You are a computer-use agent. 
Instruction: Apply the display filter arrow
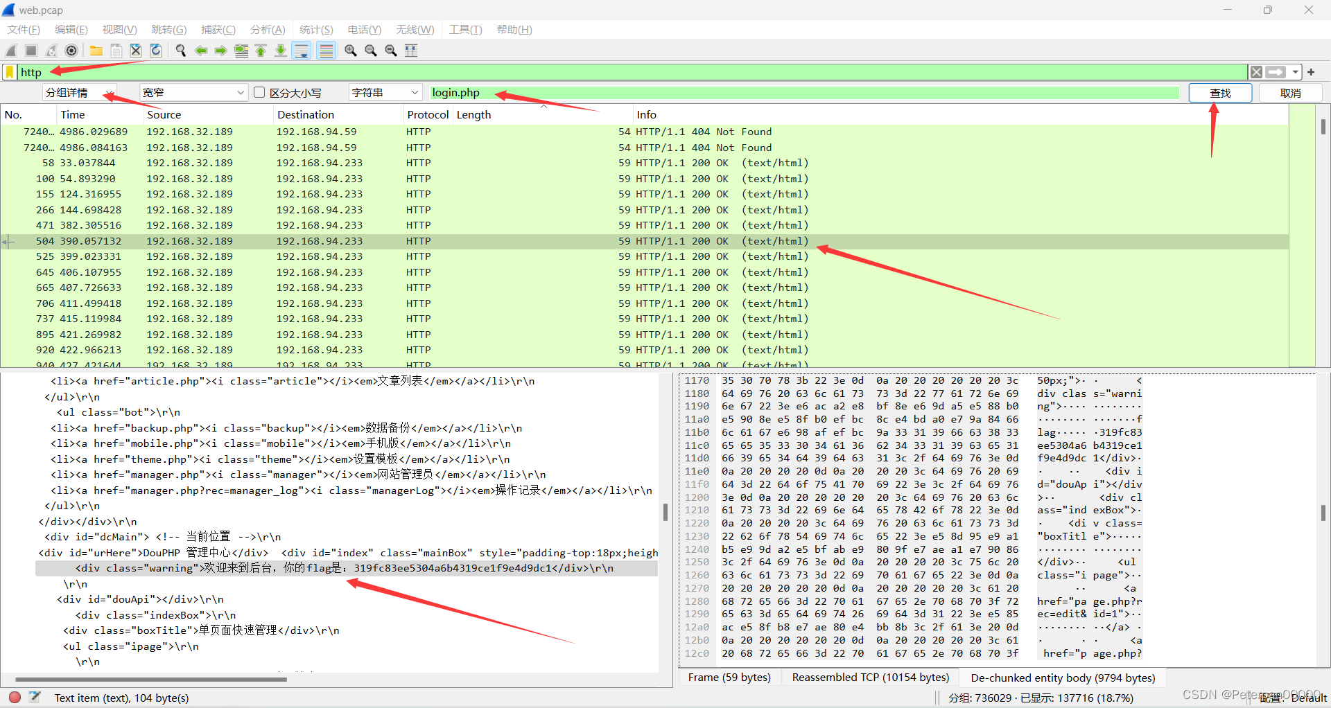click(x=1276, y=72)
